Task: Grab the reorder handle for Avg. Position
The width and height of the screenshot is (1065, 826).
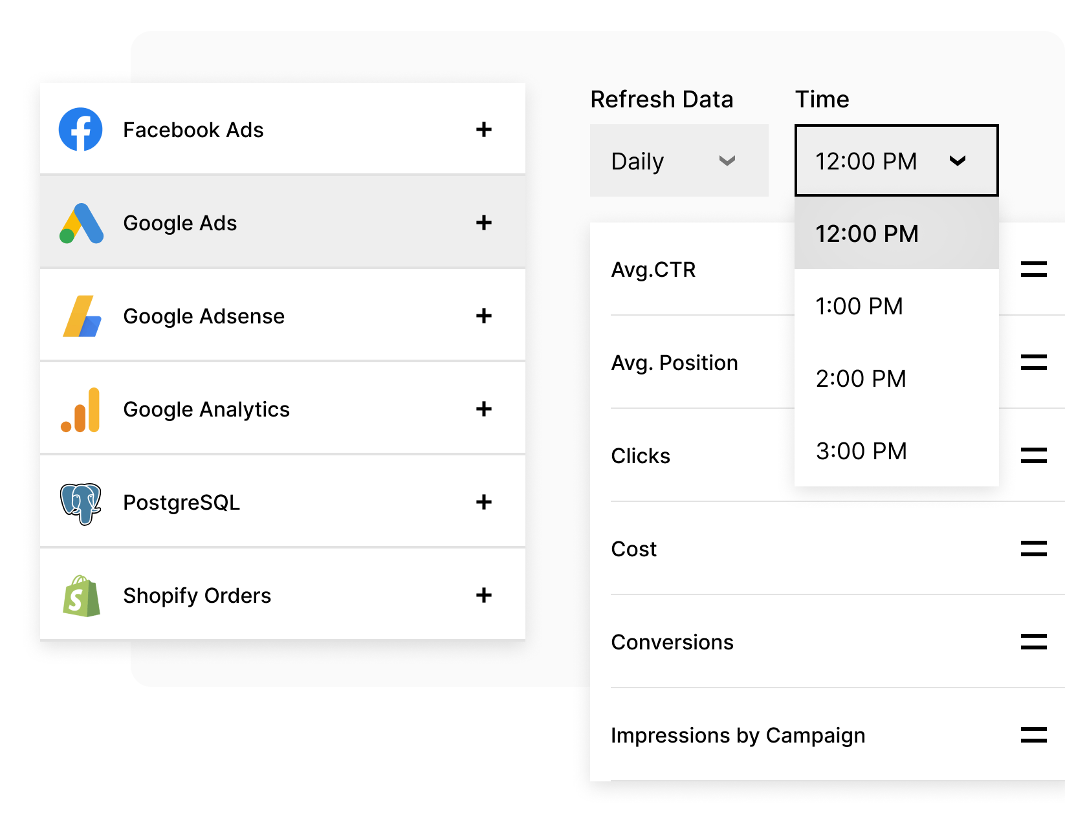Action: coord(1034,362)
